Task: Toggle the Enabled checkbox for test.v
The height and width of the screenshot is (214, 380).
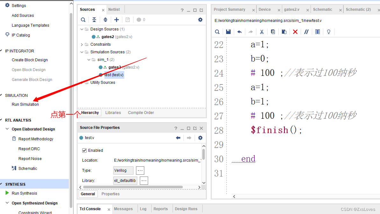Action: (84, 150)
